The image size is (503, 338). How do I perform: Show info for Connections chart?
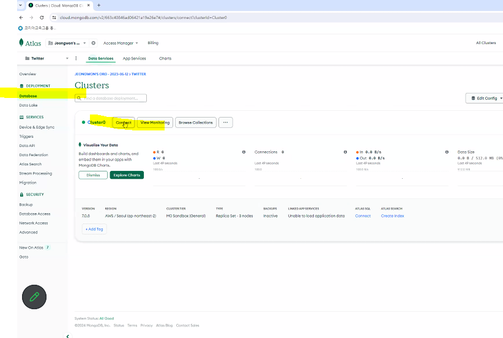(345, 152)
